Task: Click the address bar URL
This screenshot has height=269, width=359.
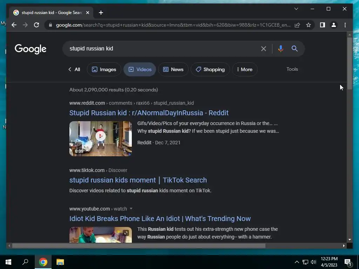Action: (173, 25)
